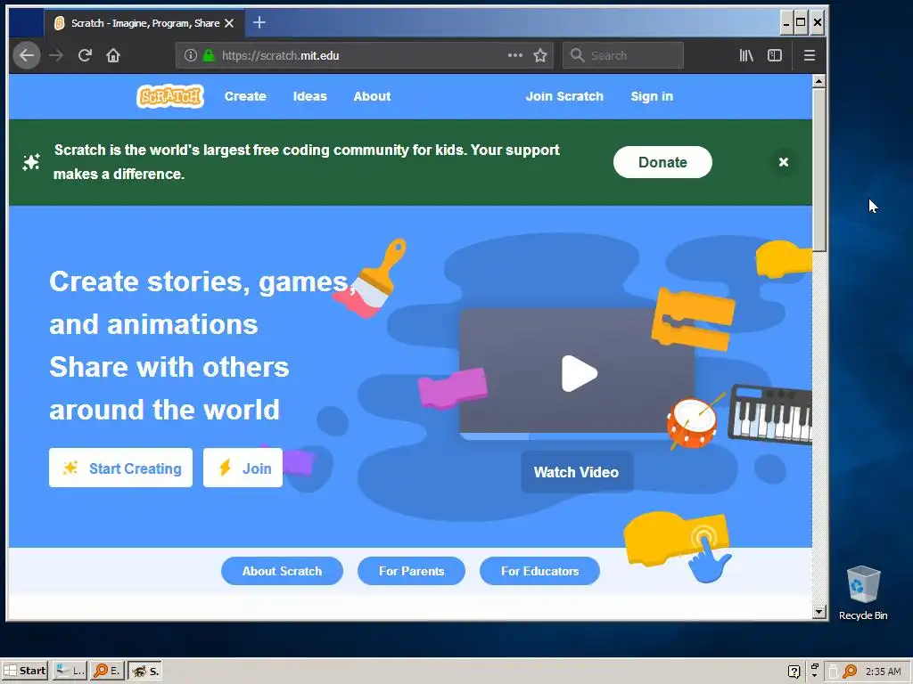Image resolution: width=913 pixels, height=684 pixels.
Task: Click the Start Creating button
Action: coord(120,468)
